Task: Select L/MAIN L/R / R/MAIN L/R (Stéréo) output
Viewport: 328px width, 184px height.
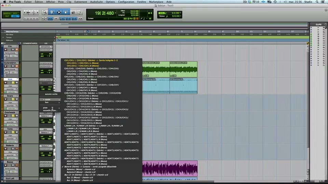Action: point(94,126)
